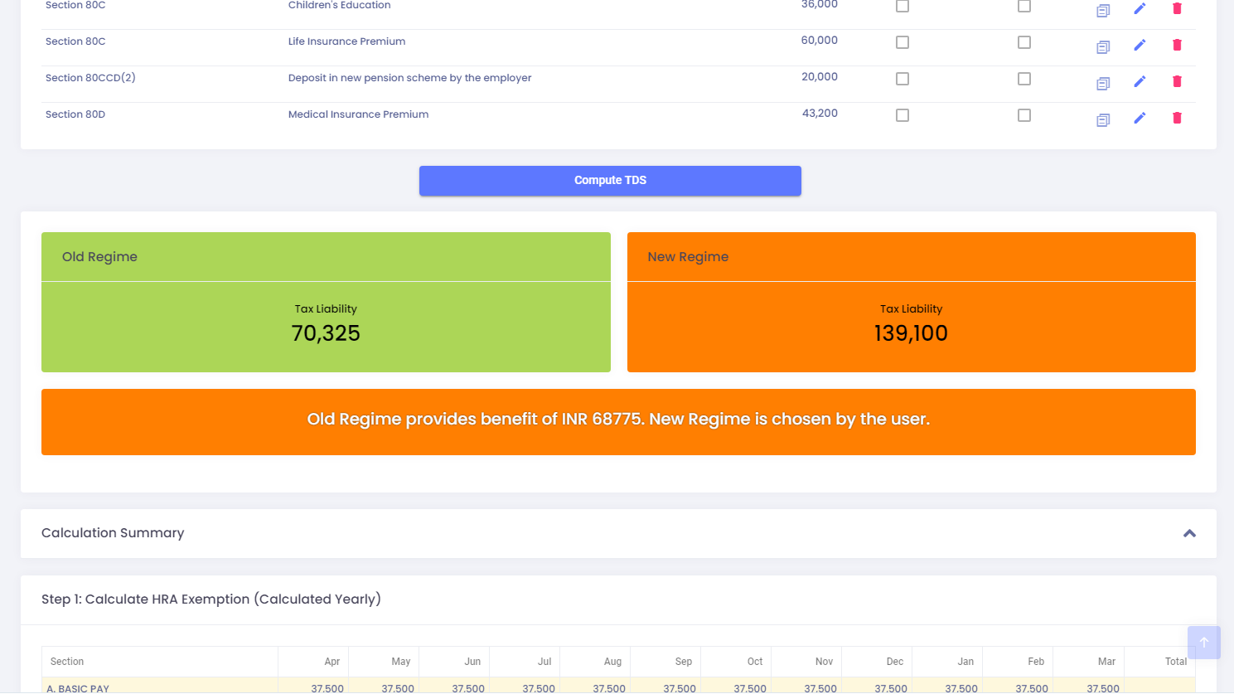Image resolution: width=1234 pixels, height=694 pixels.
Task: Click the Total column header
Action: pyautogui.click(x=1176, y=662)
